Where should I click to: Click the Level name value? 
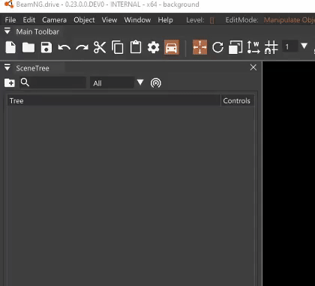(212, 20)
